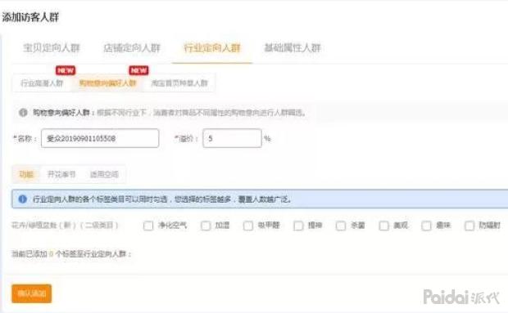Click the 当前已添加 0 个标签 status text
This screenshot has height=313, width=508.
[71, 254]
